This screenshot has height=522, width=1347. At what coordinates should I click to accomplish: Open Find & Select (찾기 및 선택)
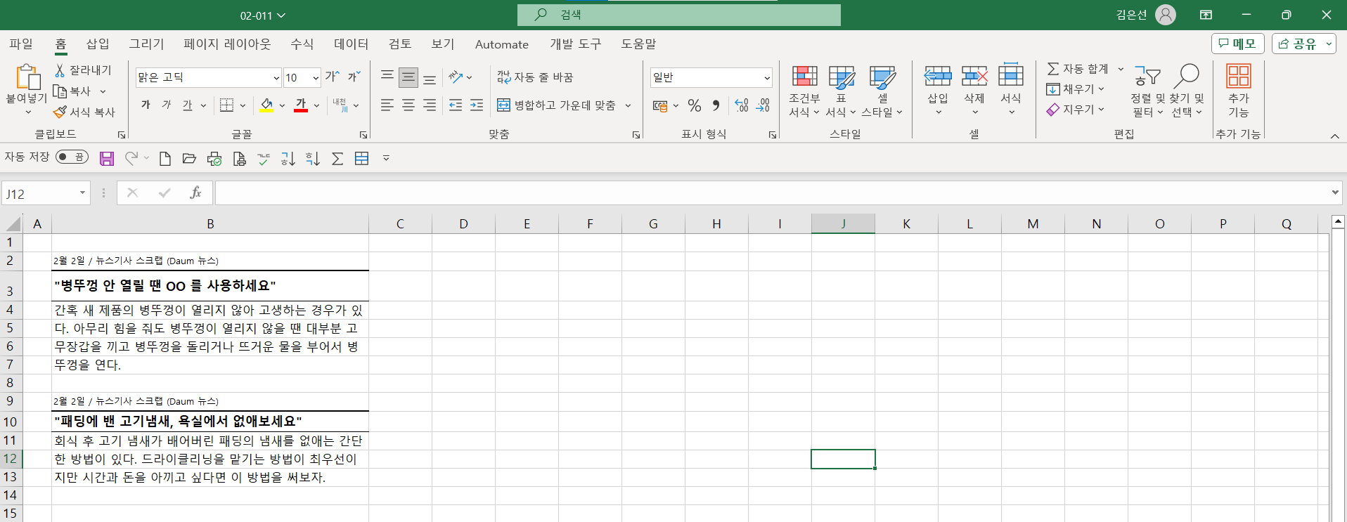tap(1187, 91)
